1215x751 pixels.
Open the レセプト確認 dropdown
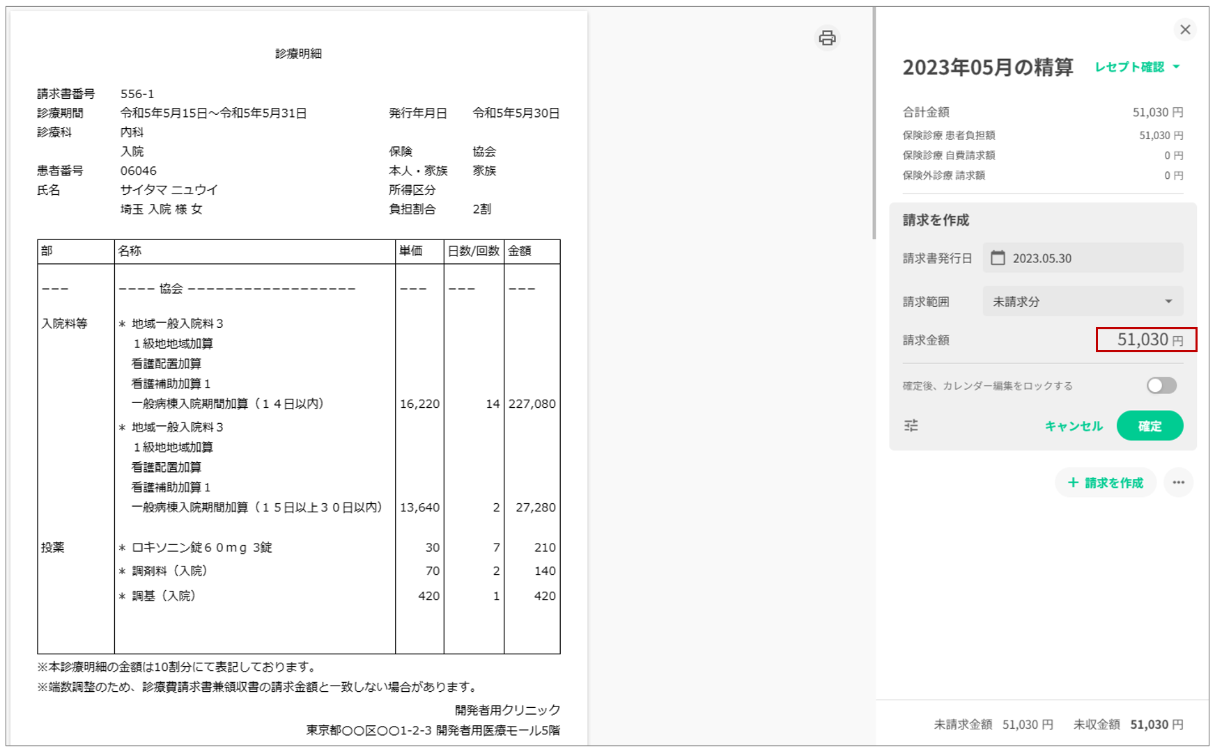tap(1137, 67)
